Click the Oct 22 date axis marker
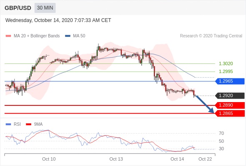 tap(205, 159)
